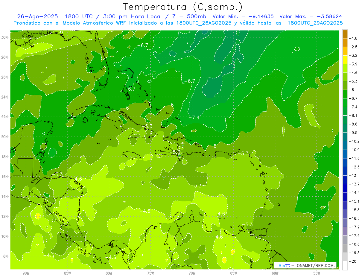Viewport: 359px width, 277px height.
Task: Click the 90W longitude axis label
Action: coord(26,273)
